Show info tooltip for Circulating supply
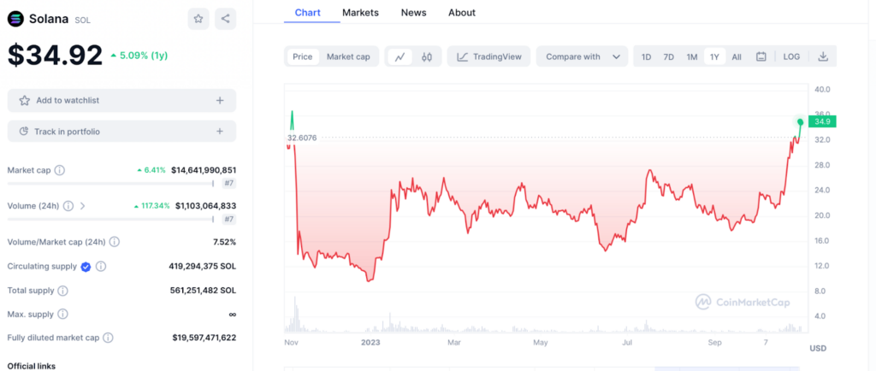Image resolution: width=876 pixels, height=371 pixels. (x=101, y=267)
